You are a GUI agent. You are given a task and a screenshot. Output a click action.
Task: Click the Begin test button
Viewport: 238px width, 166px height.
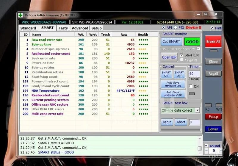[x=167, y=122]
